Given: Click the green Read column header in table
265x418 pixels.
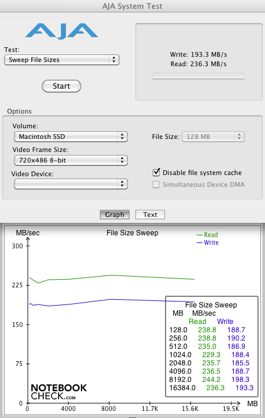Looking at the screenshot, I should [x=198, y=322].
